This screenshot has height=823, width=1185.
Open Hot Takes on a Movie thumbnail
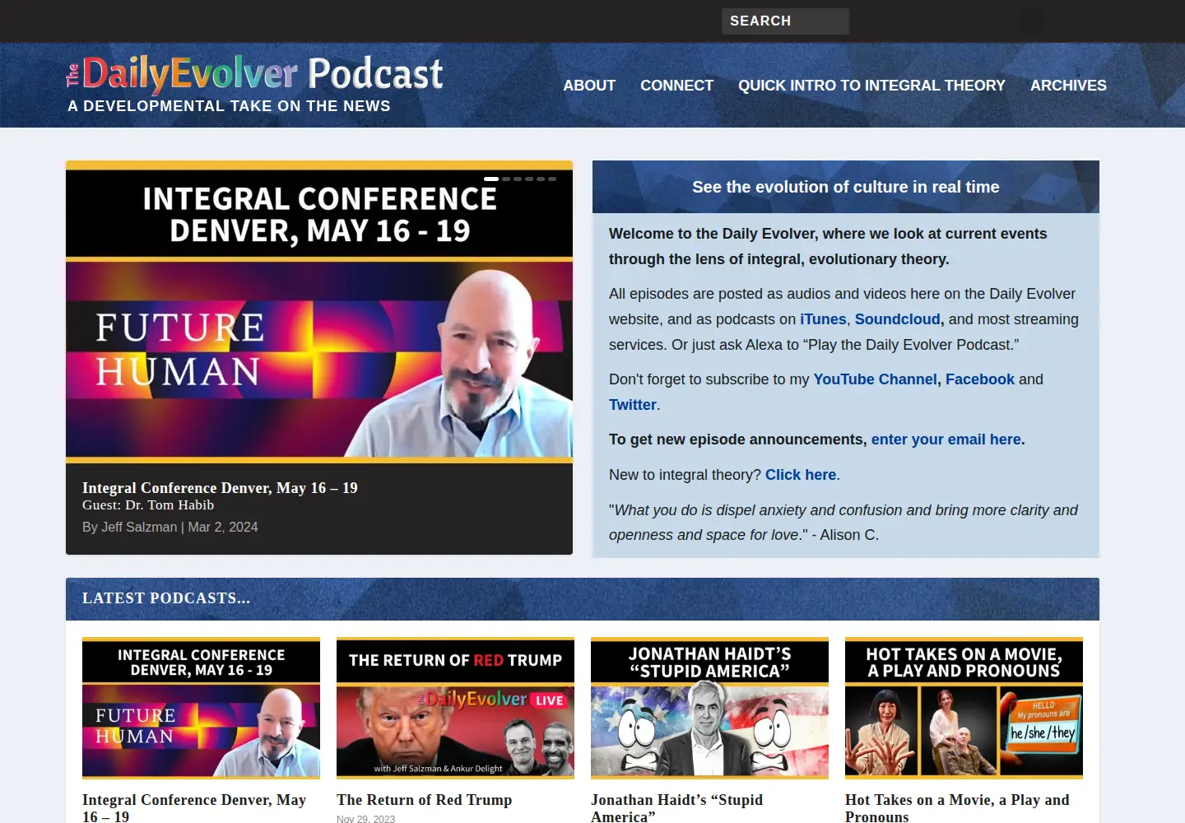[964, 708]
